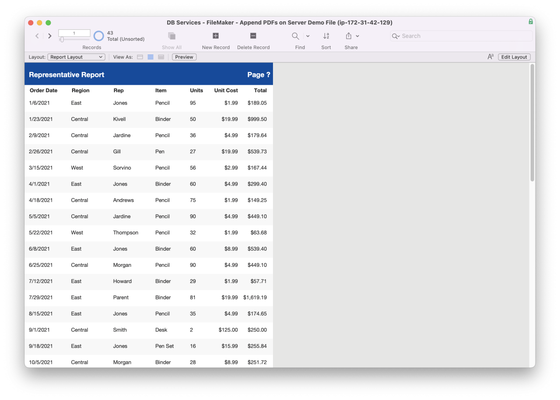Click total $299.40
The image size is (560, 400).
pyautogui.click(x=257, y=184)
